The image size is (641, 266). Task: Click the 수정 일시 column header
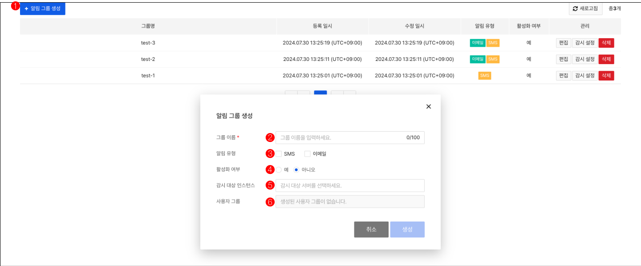[x=415, y=26]
